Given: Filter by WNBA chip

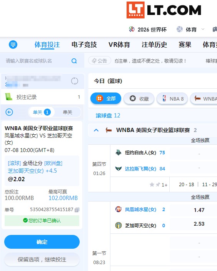Looking at the screenshot, I should pos(204,99).
